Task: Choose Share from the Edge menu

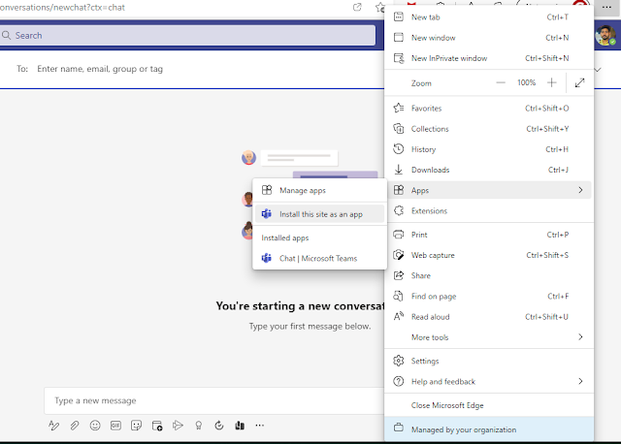Action: (x=489, y=276)
